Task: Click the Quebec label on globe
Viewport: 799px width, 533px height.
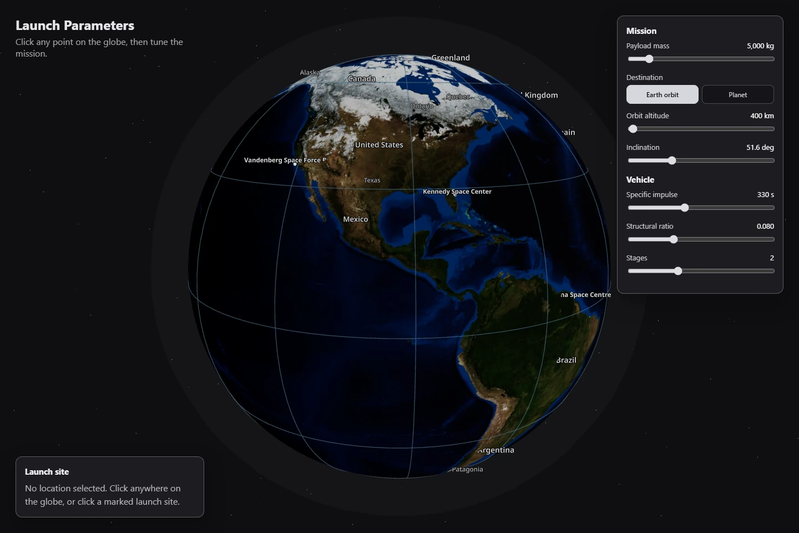Action: (458, 97)
